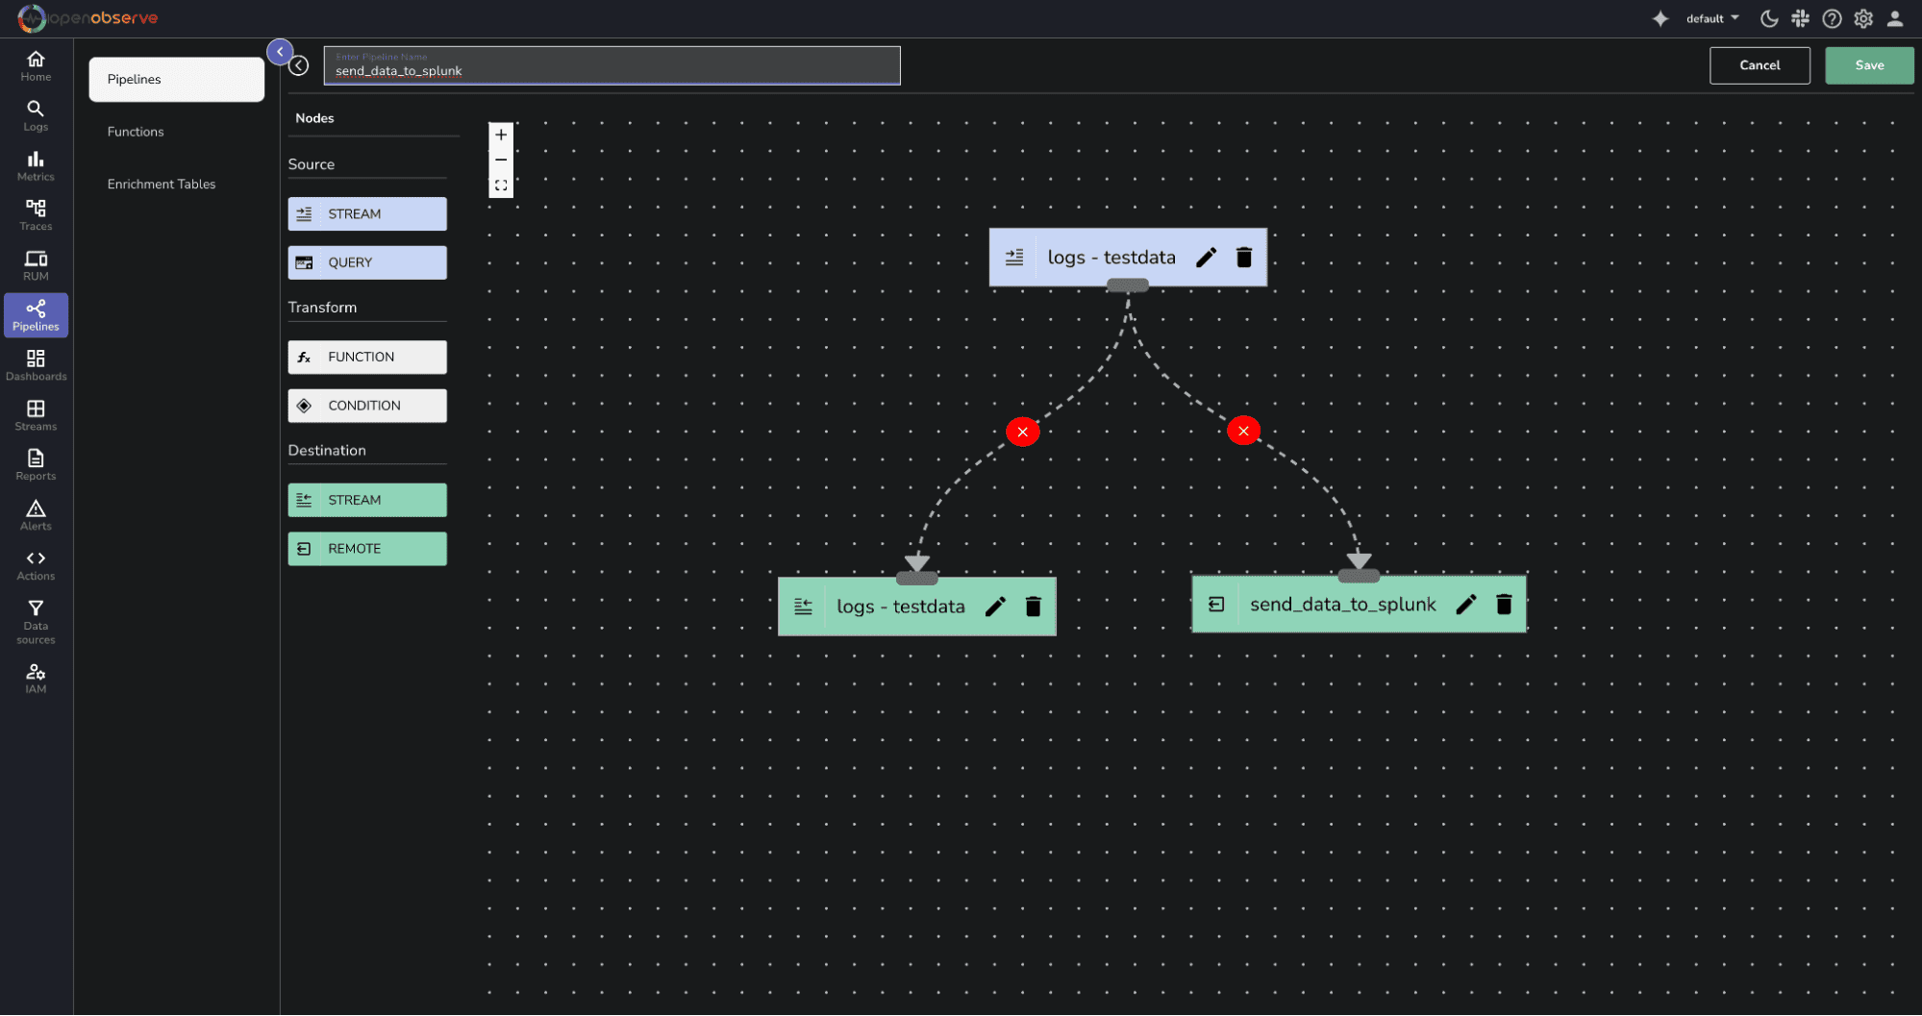Open the default organization dropdown
Viewport: 1922px width, 1016px height.
pos(1712,18)
